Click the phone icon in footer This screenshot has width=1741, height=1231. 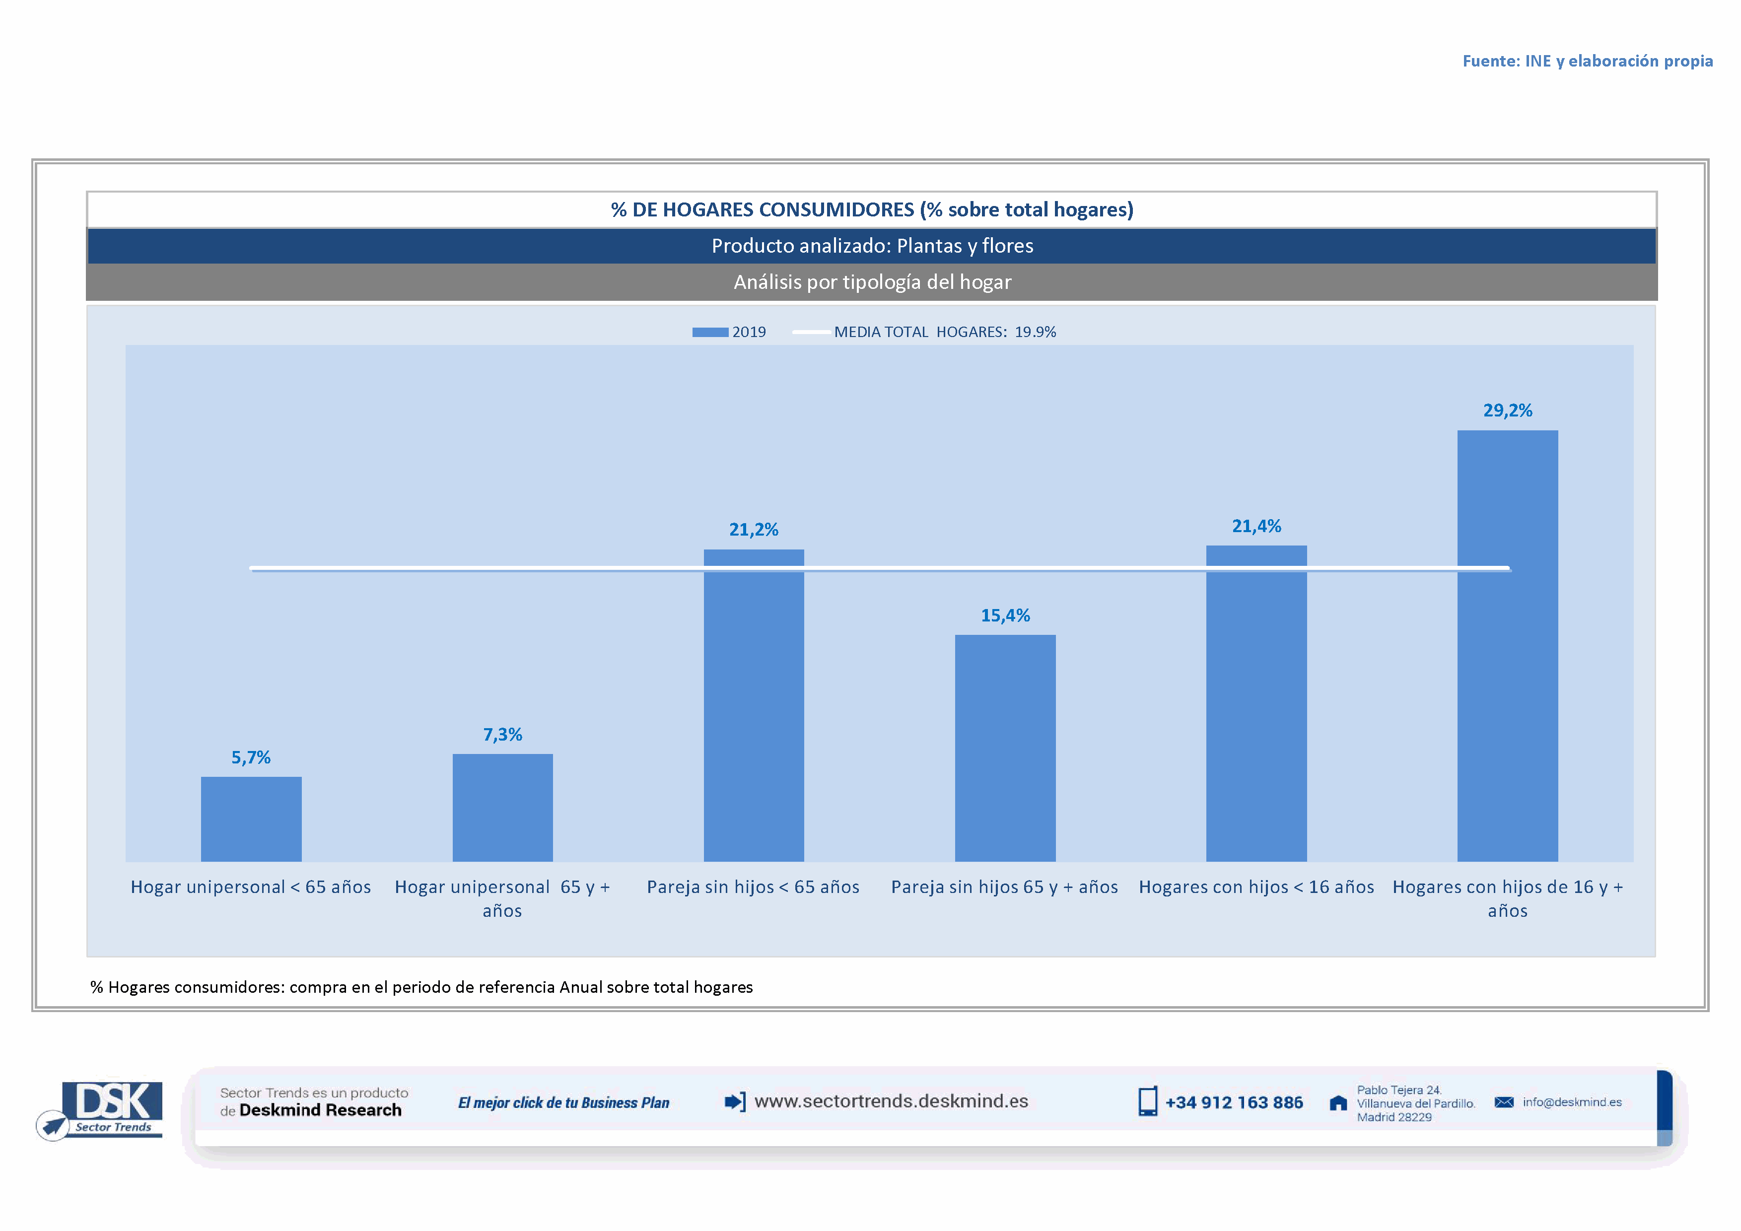1147,1101
